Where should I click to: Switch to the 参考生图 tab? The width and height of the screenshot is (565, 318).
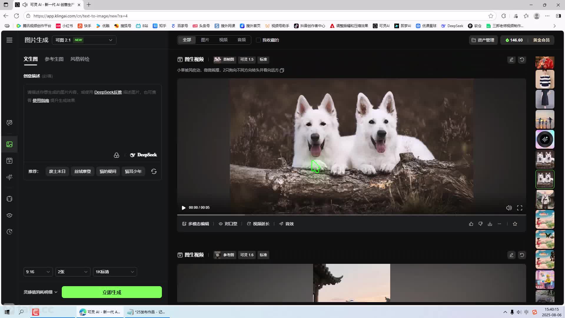click(54, 59)
